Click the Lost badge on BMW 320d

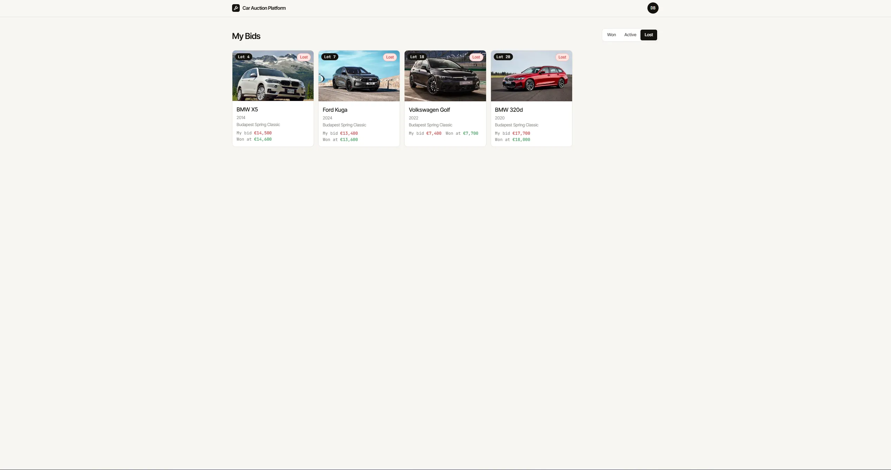(x=562, y=57)
